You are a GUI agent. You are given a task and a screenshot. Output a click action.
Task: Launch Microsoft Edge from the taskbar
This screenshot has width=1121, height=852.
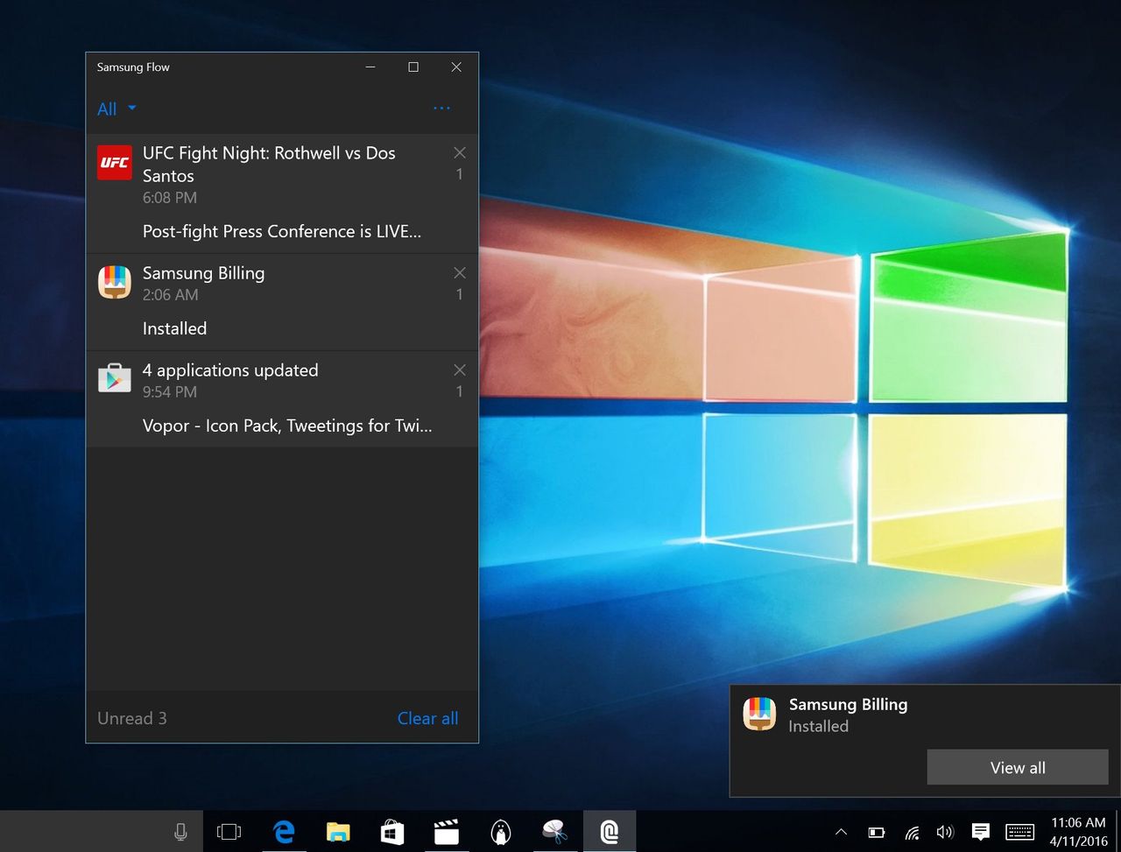coord(284,832)
